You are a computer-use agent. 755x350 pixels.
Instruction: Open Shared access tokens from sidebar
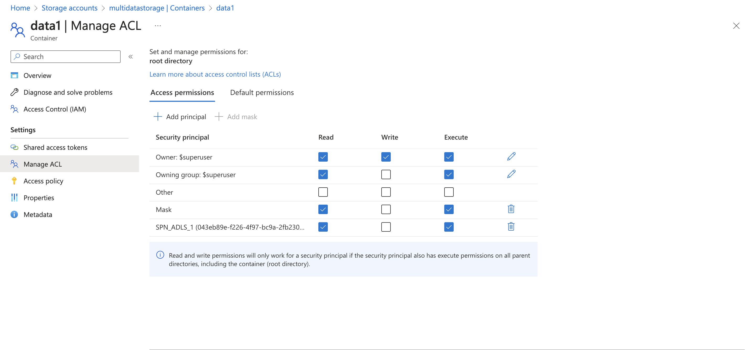55,147
